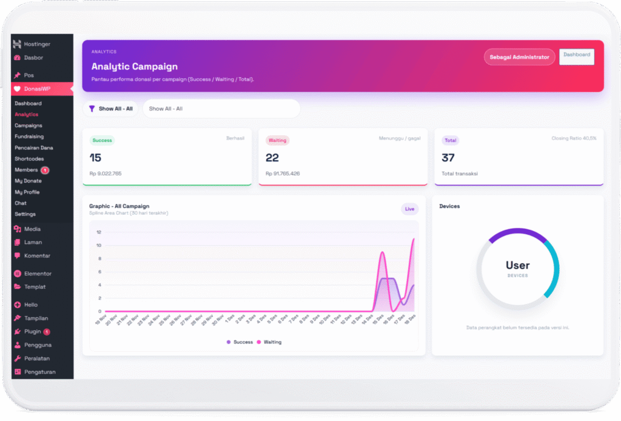
Task: Click the Hostinger logo icon in sidebar
Action: point(17,44)
